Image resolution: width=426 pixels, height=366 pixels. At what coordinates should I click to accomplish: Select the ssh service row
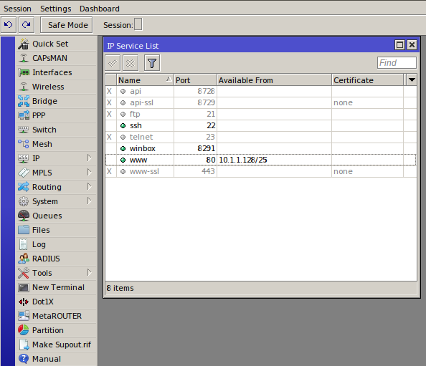(x=261, y=125)
